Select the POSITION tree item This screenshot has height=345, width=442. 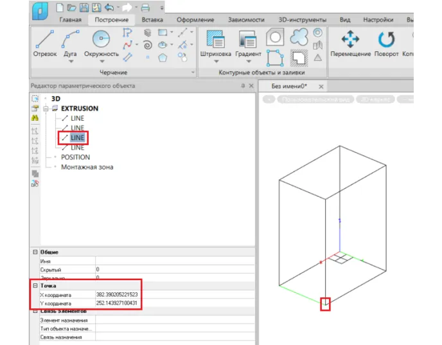(75, 157)
